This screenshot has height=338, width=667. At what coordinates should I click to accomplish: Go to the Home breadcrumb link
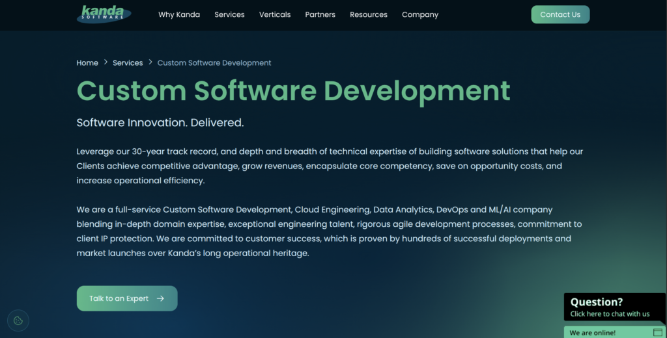click(87, 63)
